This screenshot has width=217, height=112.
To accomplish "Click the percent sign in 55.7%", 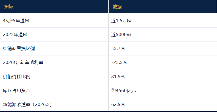I will click(x=123, y=49).
